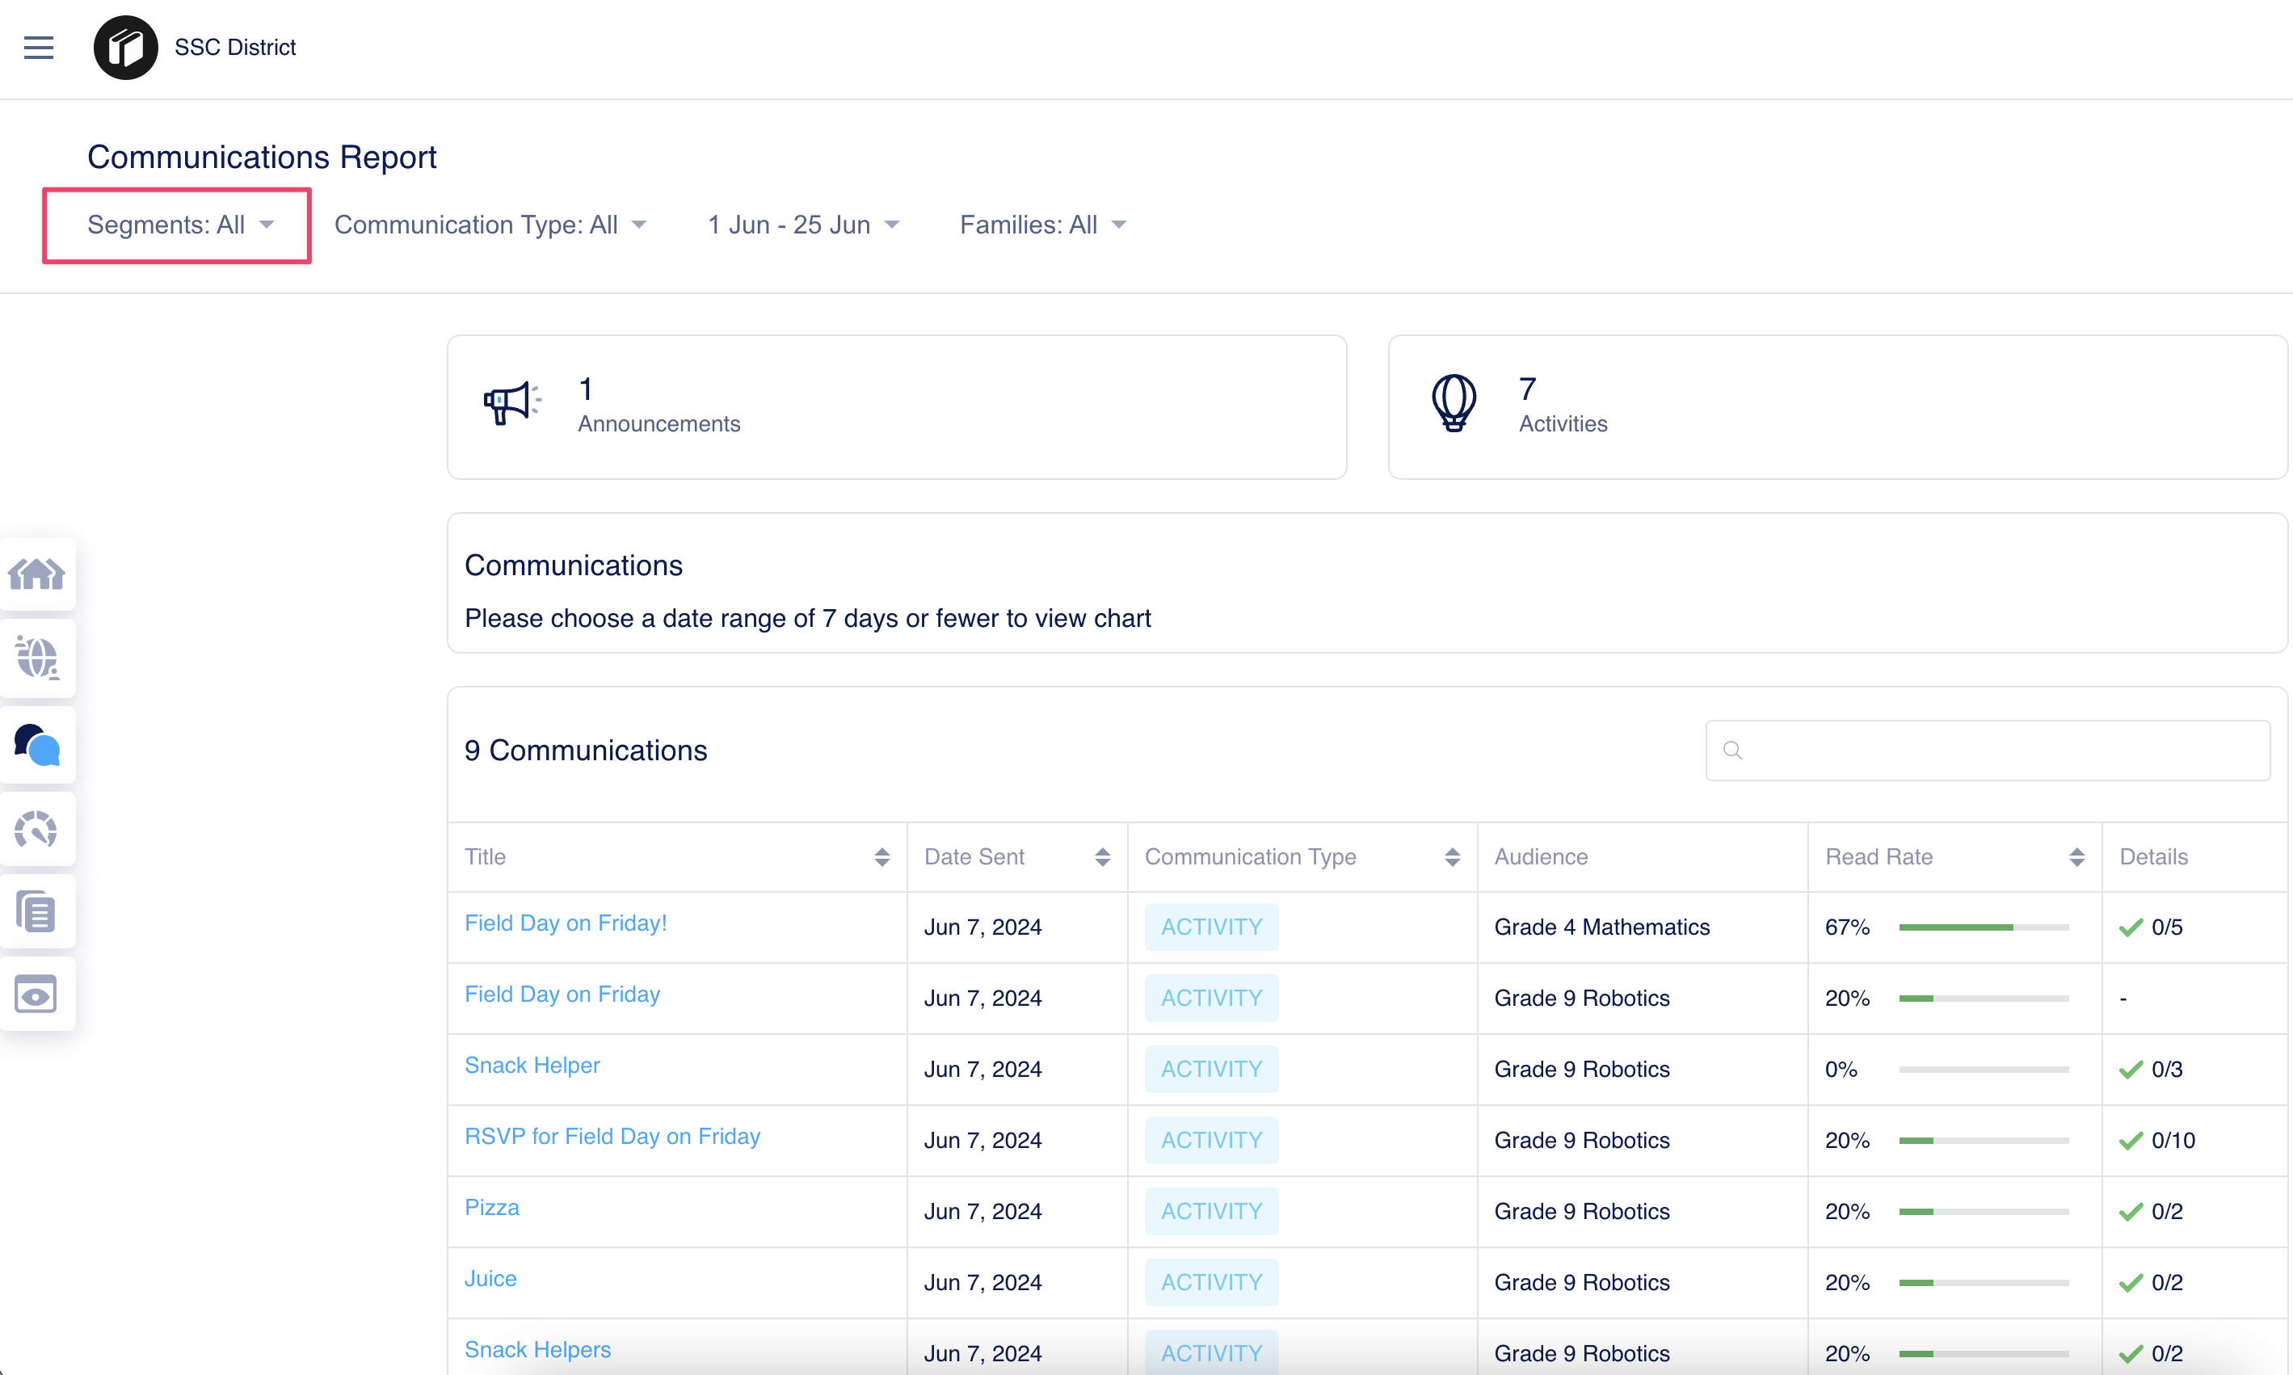Open the Pizza communication link
Screen dimensions: 2293x1375
(x=491, y=1207)
